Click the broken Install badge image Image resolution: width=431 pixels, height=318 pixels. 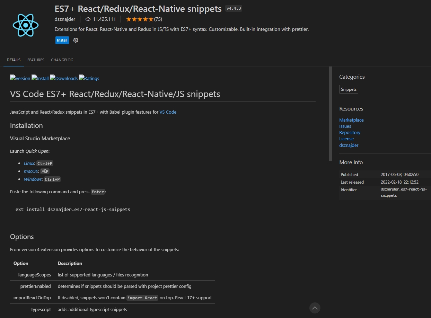point(40,78)
